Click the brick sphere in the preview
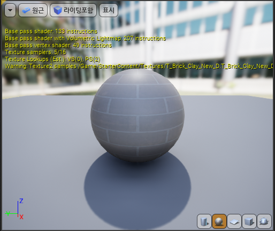Viewport: 275px width, 231px height. tap(137, 115)
